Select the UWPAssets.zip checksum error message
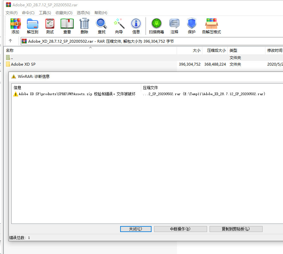 point(77,94)
